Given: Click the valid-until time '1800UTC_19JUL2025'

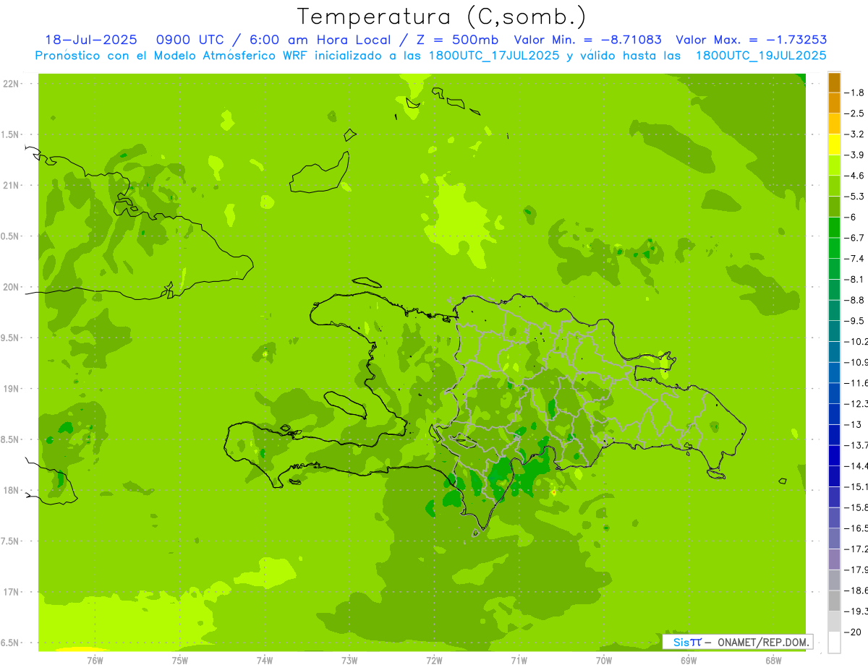Looking at the screenshot, I should pyautogui.click(x=761, y=56).
